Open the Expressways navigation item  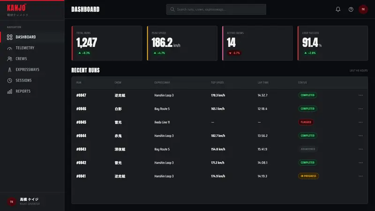tap(32, 69)
